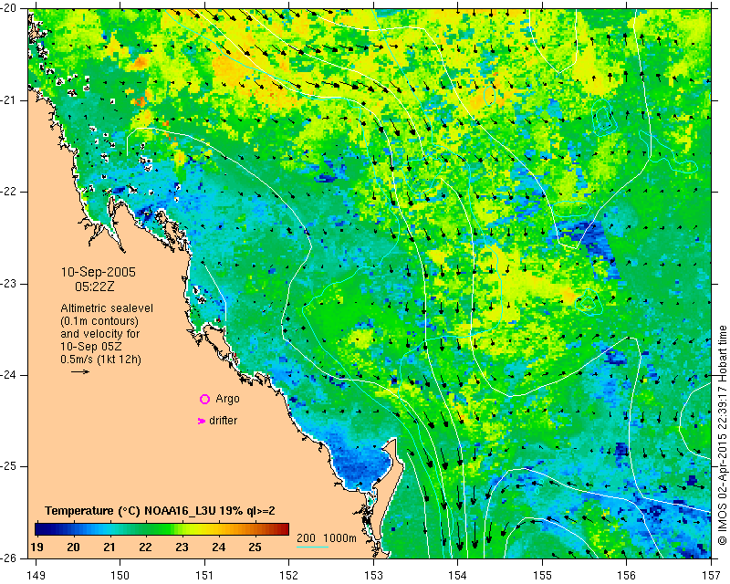Click the 0.5m/s velocity scale arrow
730x584 pixels.
click(x=80, y=371)
